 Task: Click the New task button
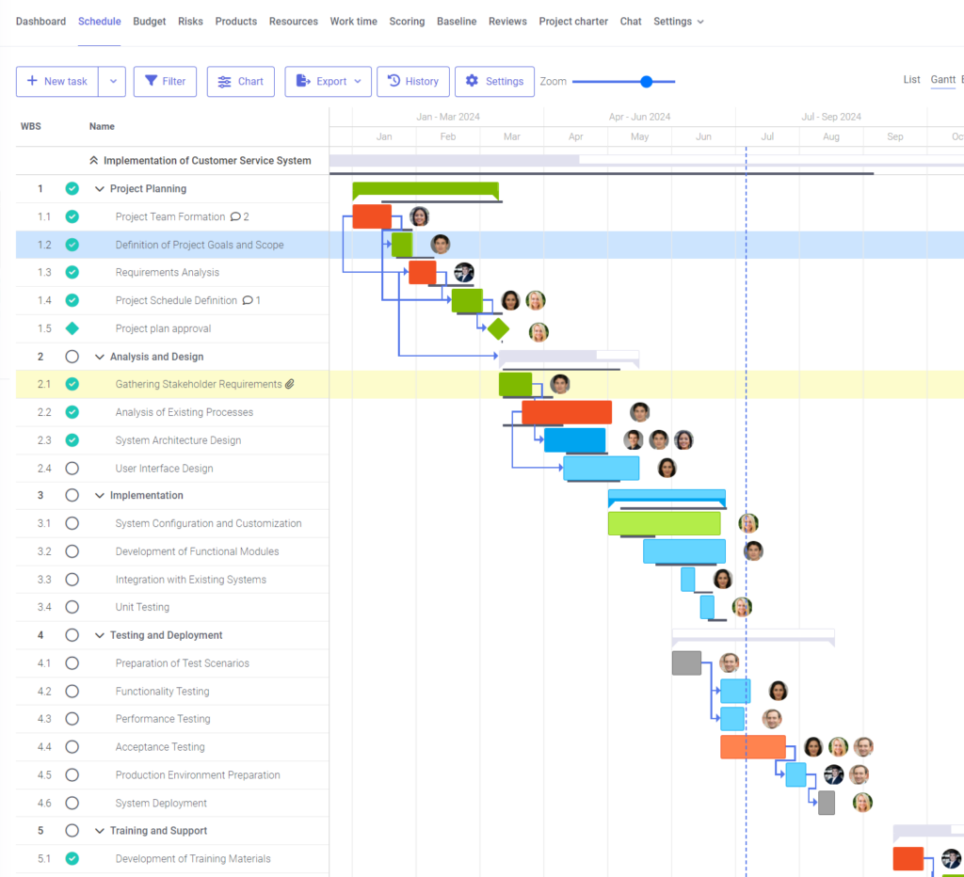pos(56,81)
